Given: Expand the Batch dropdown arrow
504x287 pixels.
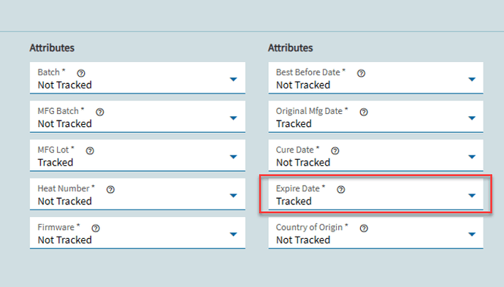Looking at the screenshot, I should click(233, 79).
